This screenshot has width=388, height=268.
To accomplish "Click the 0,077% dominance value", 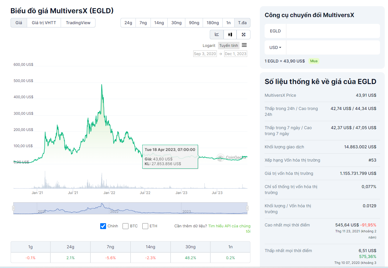I will (x=369, y=187).
